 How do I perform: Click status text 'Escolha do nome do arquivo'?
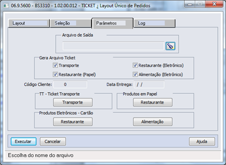41,155
